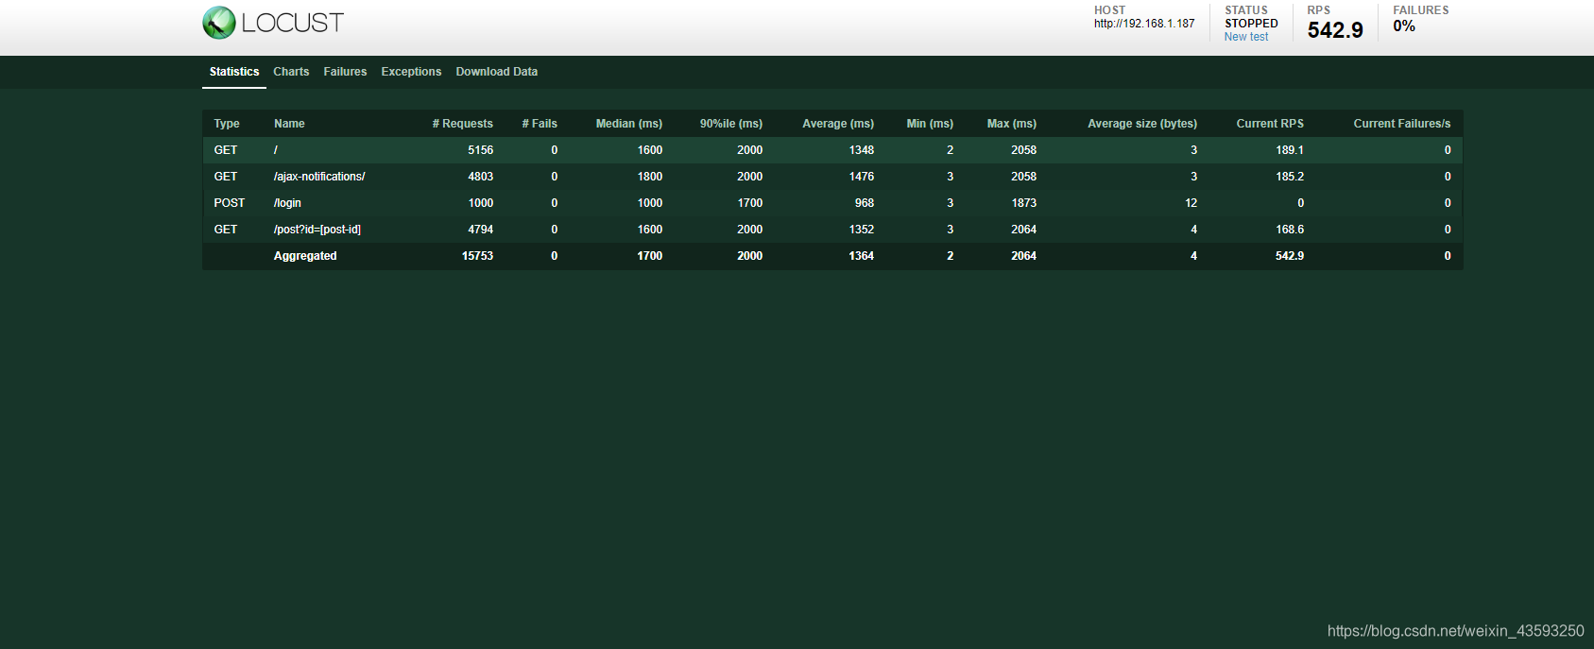Click the LOCUST title text
Screen dimensions: 1594x649
point(292,23)
